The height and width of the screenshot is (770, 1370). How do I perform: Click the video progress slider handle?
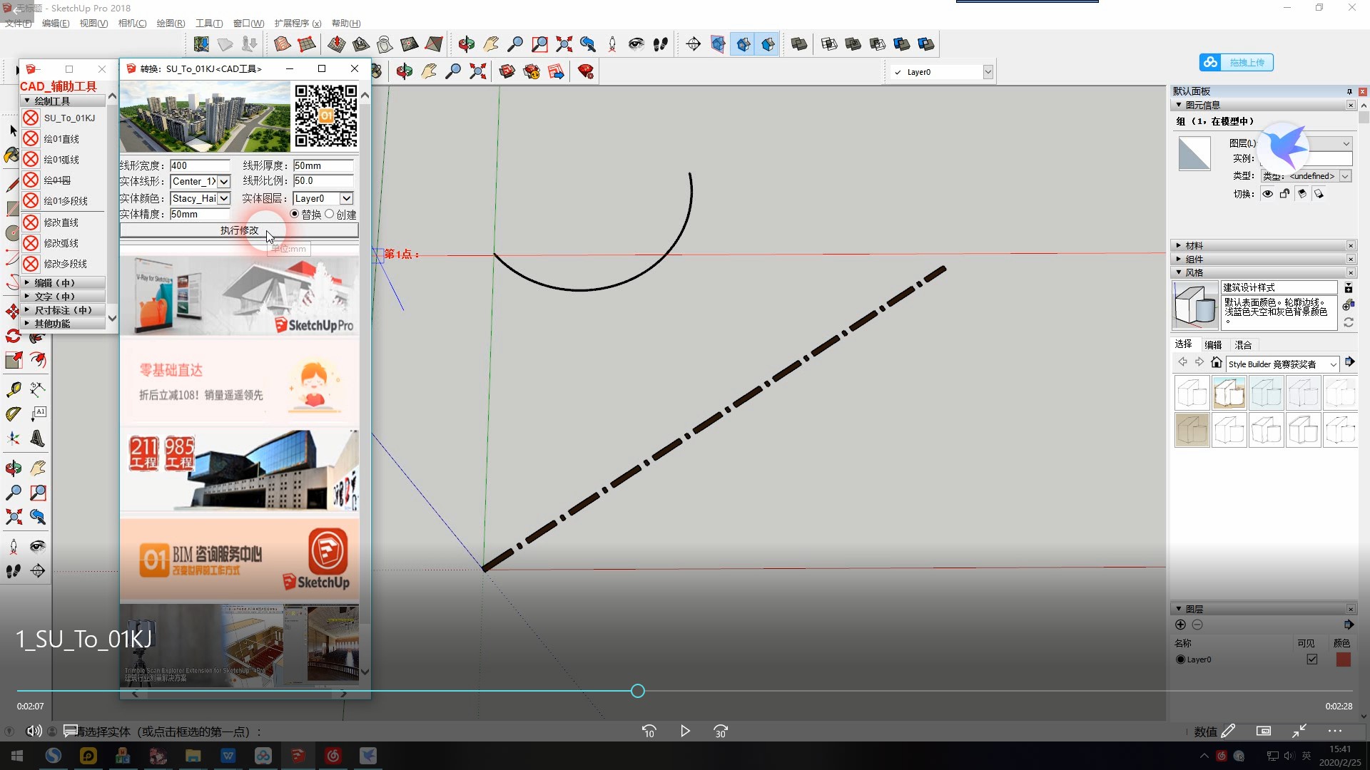tap(638, 691)
